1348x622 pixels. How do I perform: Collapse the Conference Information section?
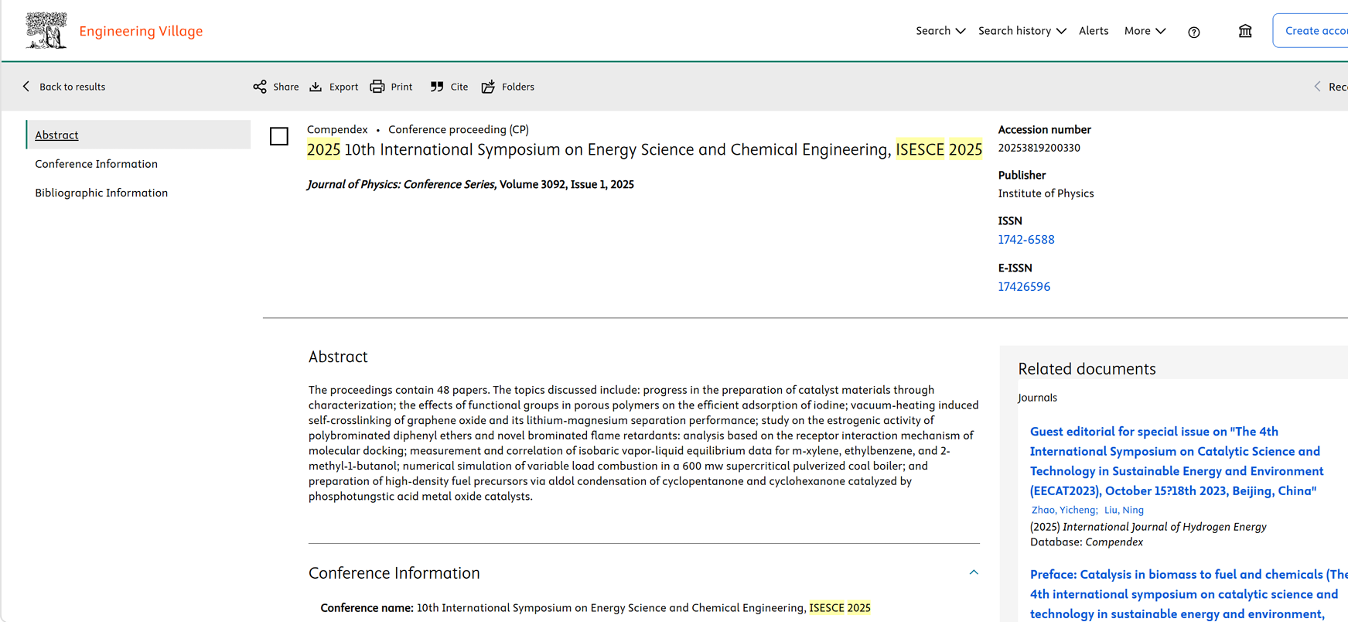pyautogui.click(x=974, y=572)
